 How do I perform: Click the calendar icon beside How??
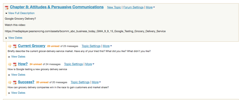point(15,64)
